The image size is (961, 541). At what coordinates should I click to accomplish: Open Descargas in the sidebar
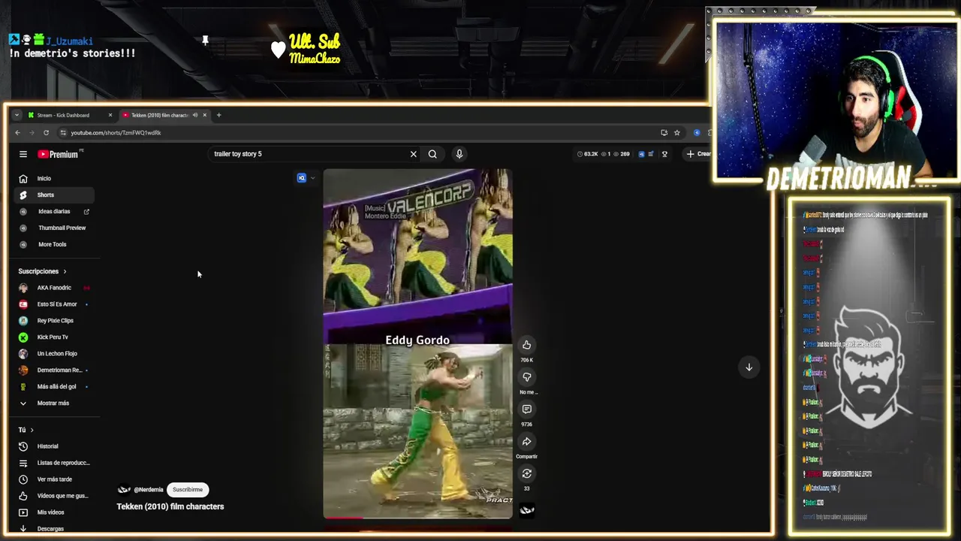click(53, 529)
